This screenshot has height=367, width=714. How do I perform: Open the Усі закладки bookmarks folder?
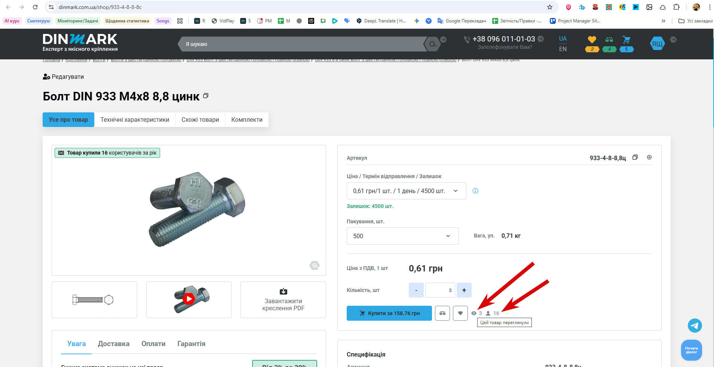(695, 21)
